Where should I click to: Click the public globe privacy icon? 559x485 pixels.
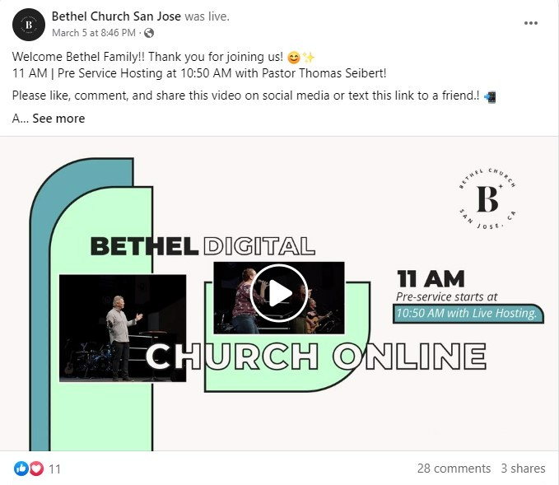coord(149,33)
